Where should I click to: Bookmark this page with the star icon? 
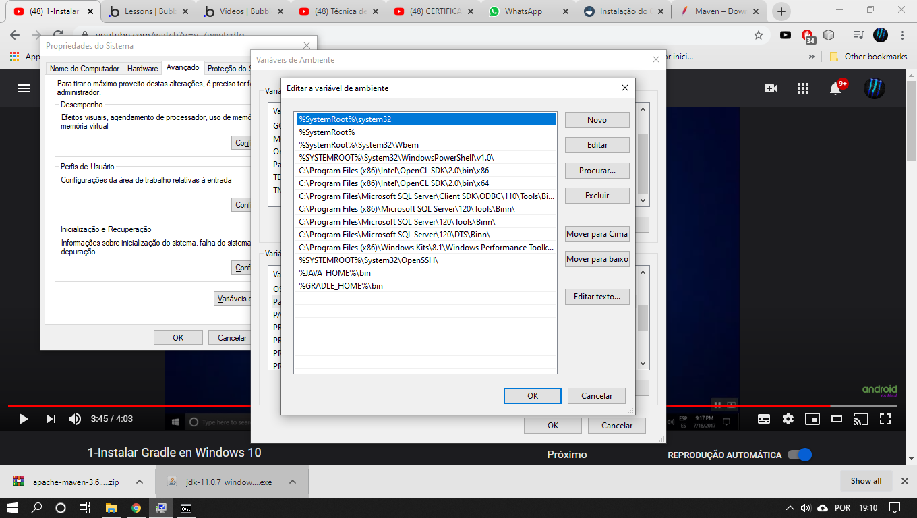(x=759, y=35)
